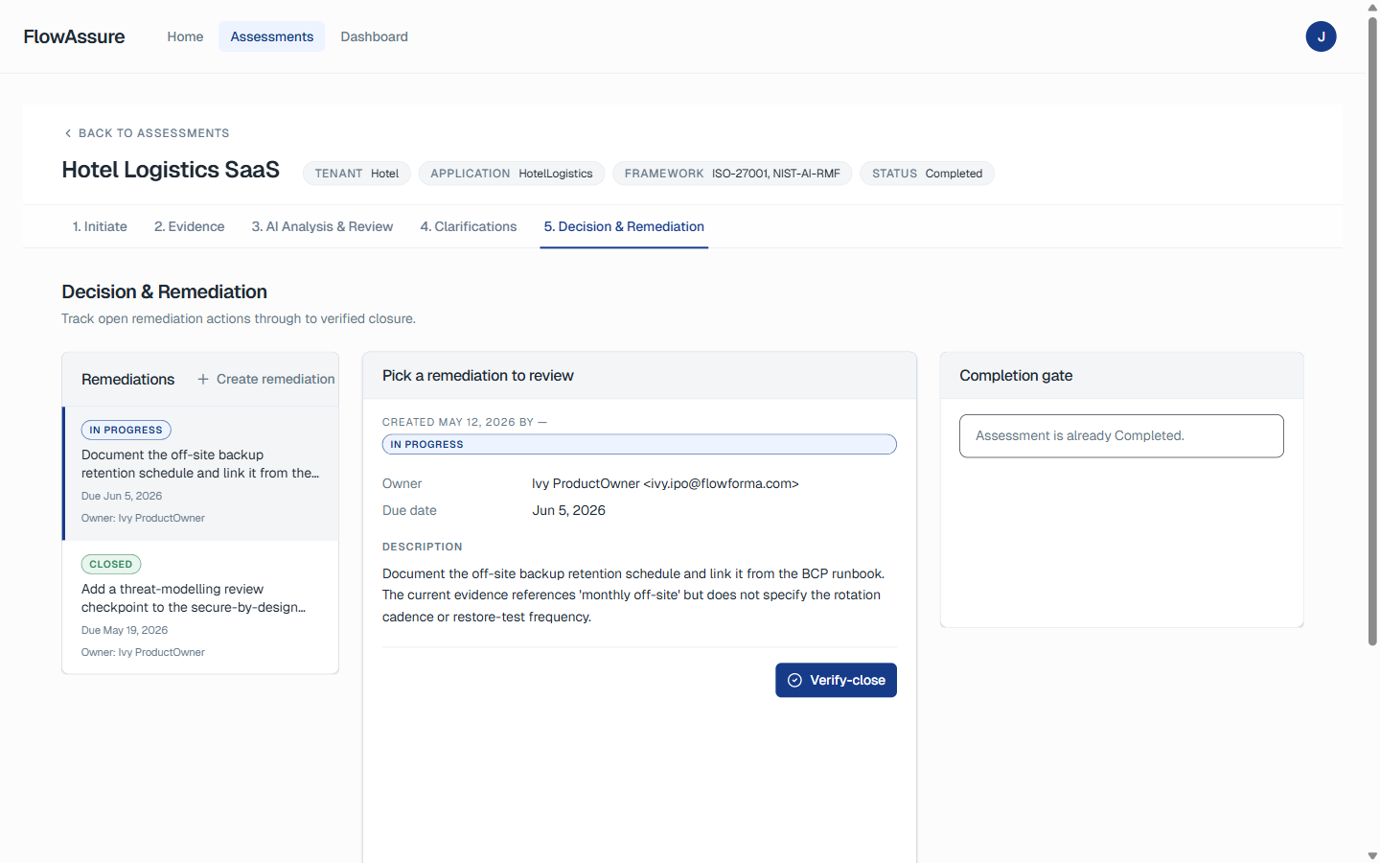Click the Hotel Logistics SaaS title
Screen dimensions: 1380x863
[171, 170]
